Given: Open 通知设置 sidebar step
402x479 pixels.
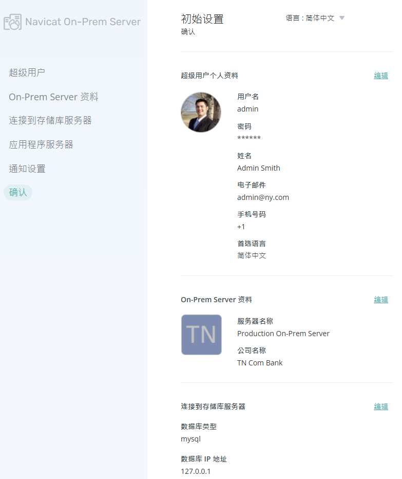Looking at the screenshot, I should point(27,169).
